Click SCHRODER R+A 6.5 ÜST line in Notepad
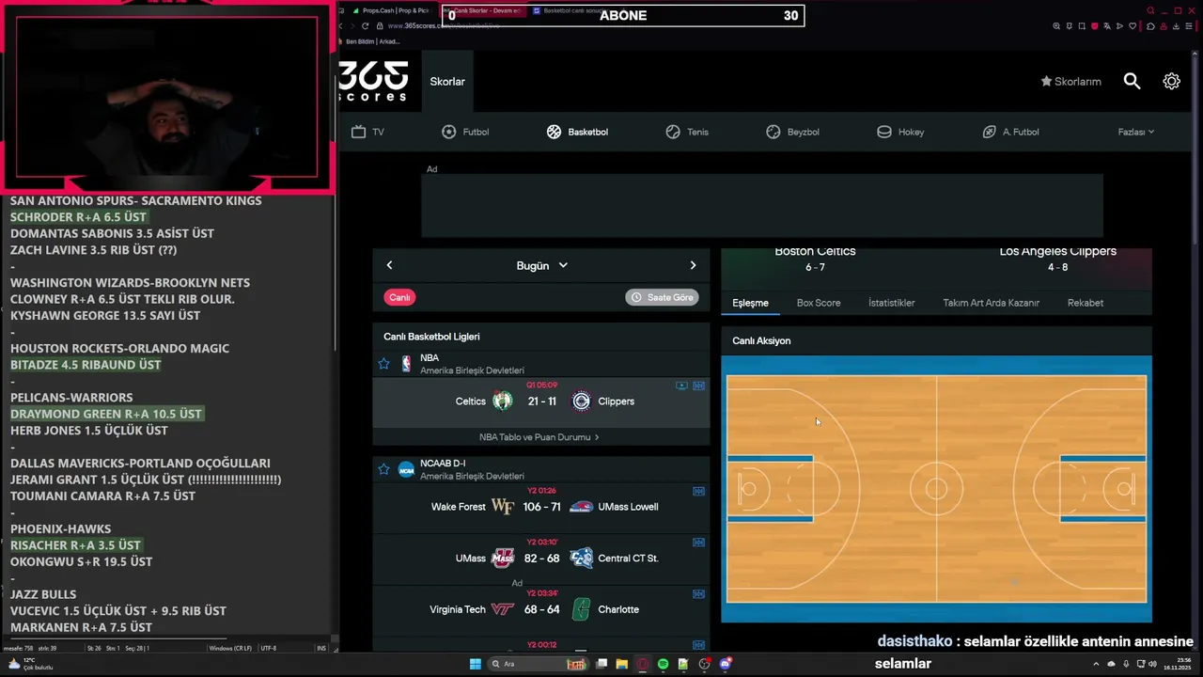This screenshot has width=1203, height=677. click(x=78, y=217)
